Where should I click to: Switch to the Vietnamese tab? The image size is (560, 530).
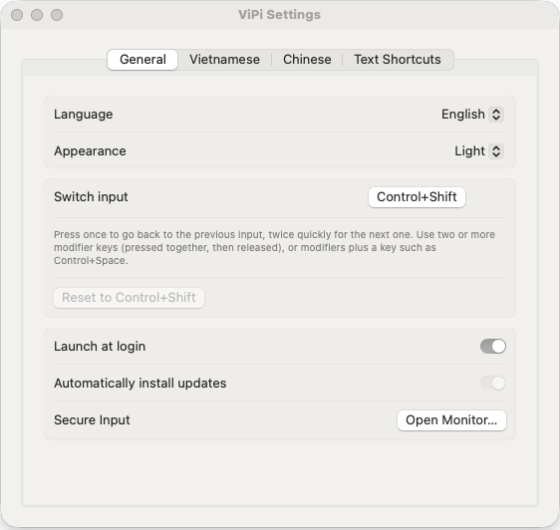[x=224, y=60]
